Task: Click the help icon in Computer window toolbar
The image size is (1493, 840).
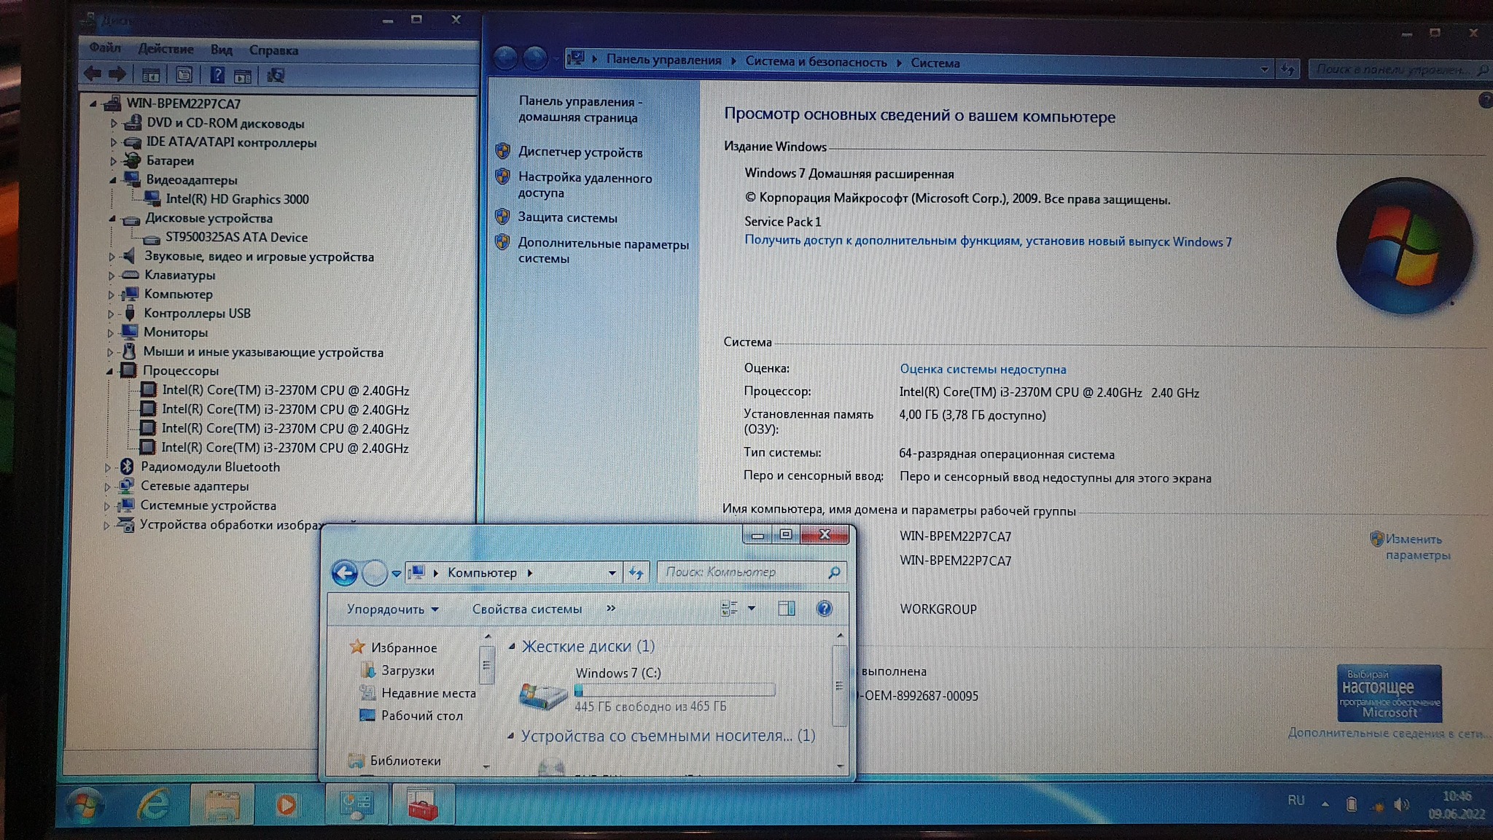Action: click(x=824, y=608)
